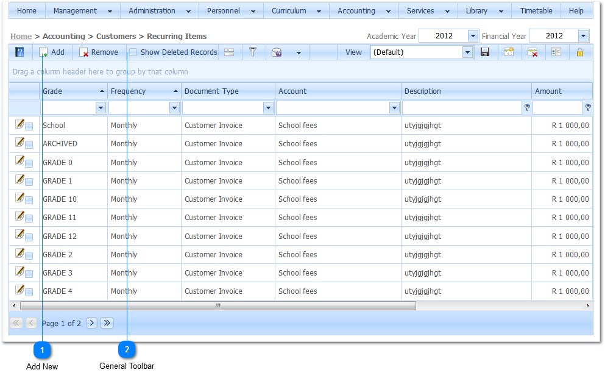Click the edit pencil icon for the School row
Viewport: 605px width, 381px height.
19,124
